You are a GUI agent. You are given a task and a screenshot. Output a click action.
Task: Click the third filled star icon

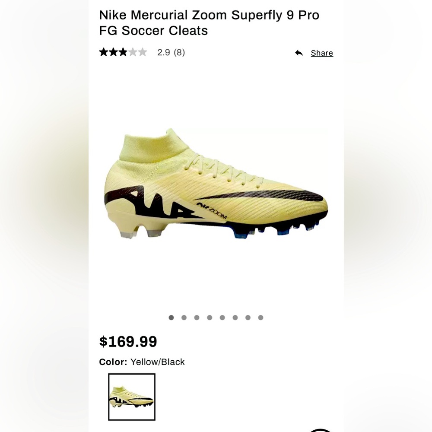click(x=123, y=52)
